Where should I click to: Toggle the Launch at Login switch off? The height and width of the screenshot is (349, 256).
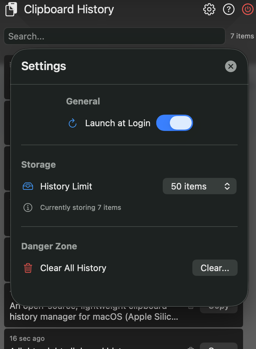pyautogui.click(x=174, y=123)
